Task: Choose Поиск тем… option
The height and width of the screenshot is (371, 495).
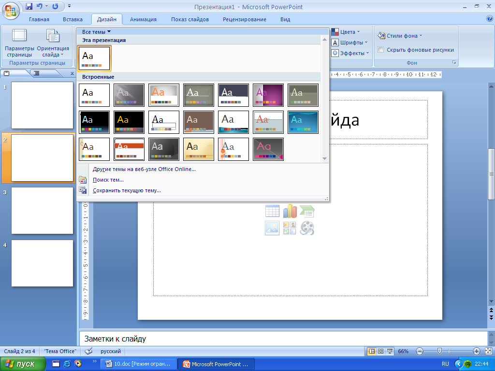Action: (108, 180)
